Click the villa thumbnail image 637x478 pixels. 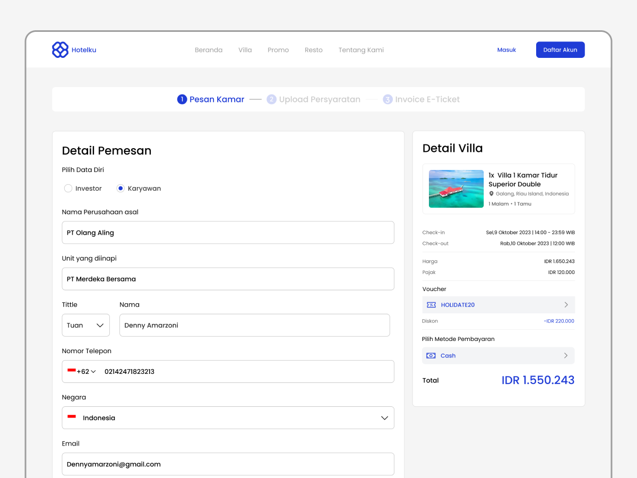pyautogui.click(x=456, y=189)
